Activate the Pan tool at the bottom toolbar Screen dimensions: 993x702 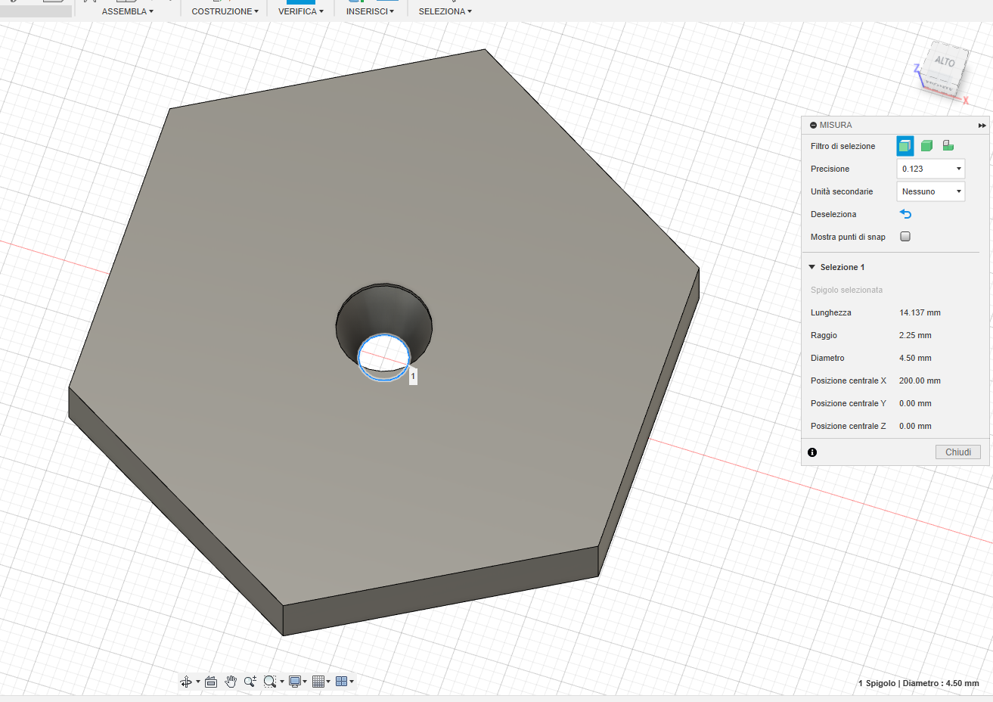(x=231, y=682)
